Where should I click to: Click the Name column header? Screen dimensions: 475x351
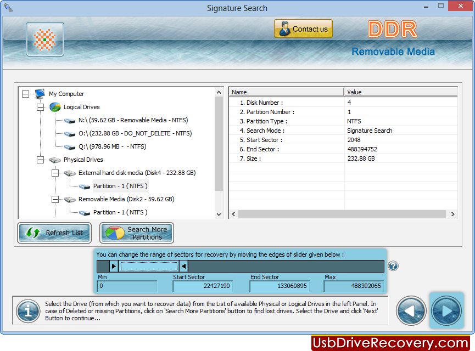pyautogui.click(x=286, y=92)
